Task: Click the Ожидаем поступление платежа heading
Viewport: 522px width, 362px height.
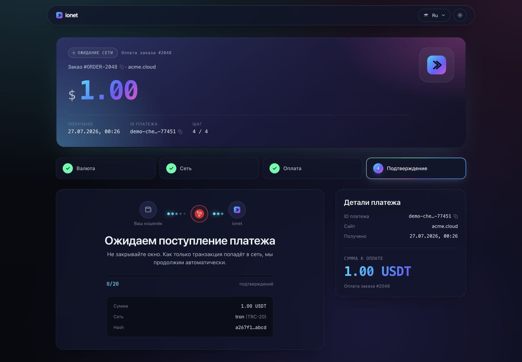Action: [x=190, y=241]
